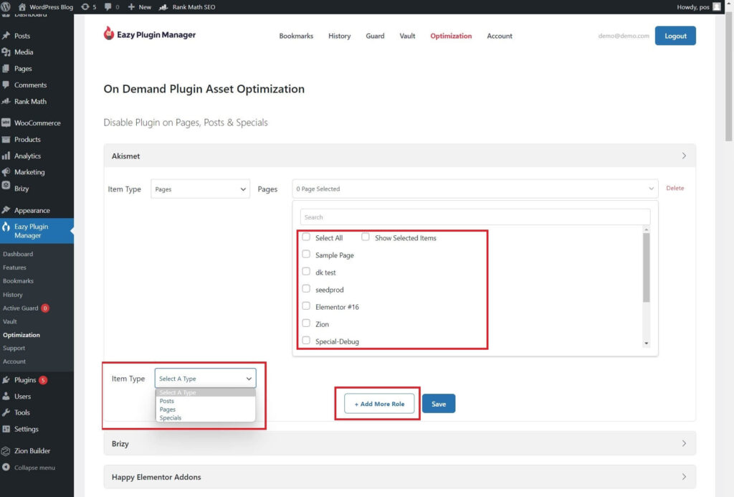Click the Eazy Plugin Manager header logo
This screenshot has width=734, height=497.
149,34
